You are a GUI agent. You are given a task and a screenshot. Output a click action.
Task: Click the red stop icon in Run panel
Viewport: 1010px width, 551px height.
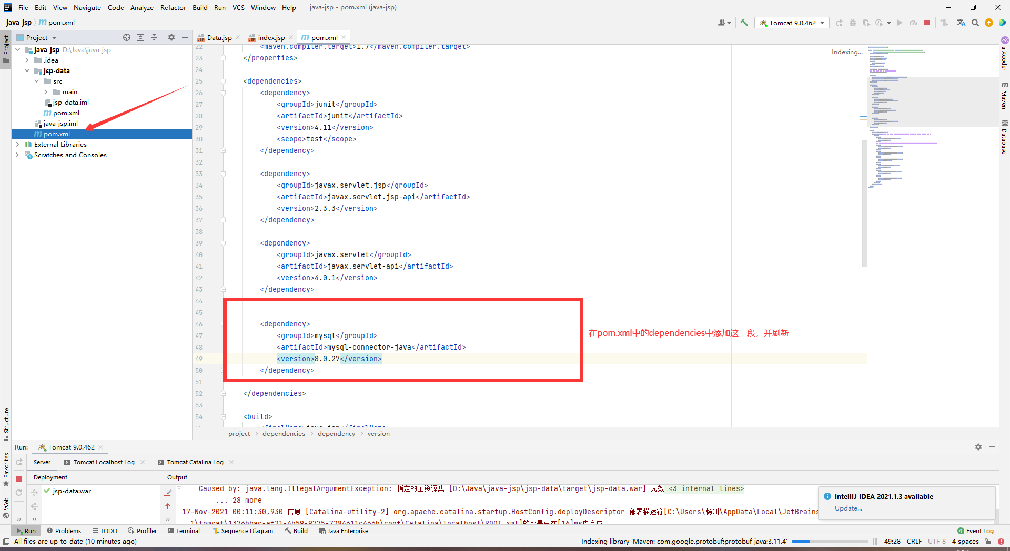click(x=19, y=479)
